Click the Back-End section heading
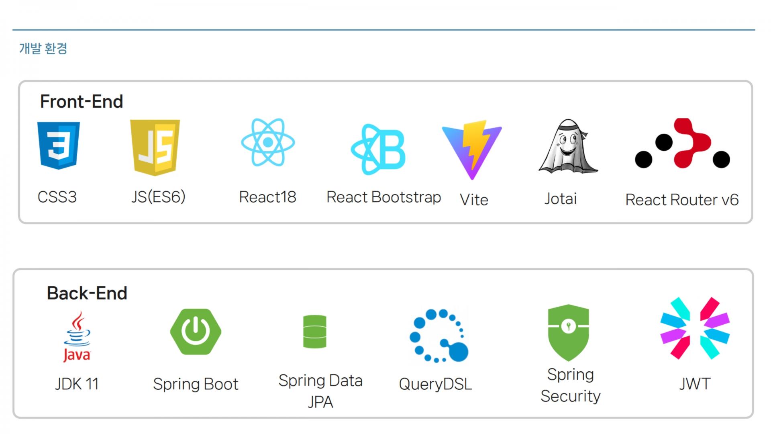The height and width of the screenshot is (434, 771). [87, 293]
